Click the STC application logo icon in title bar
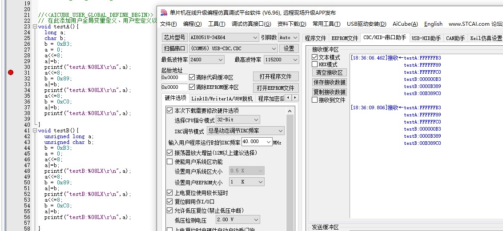 point(164,13)
